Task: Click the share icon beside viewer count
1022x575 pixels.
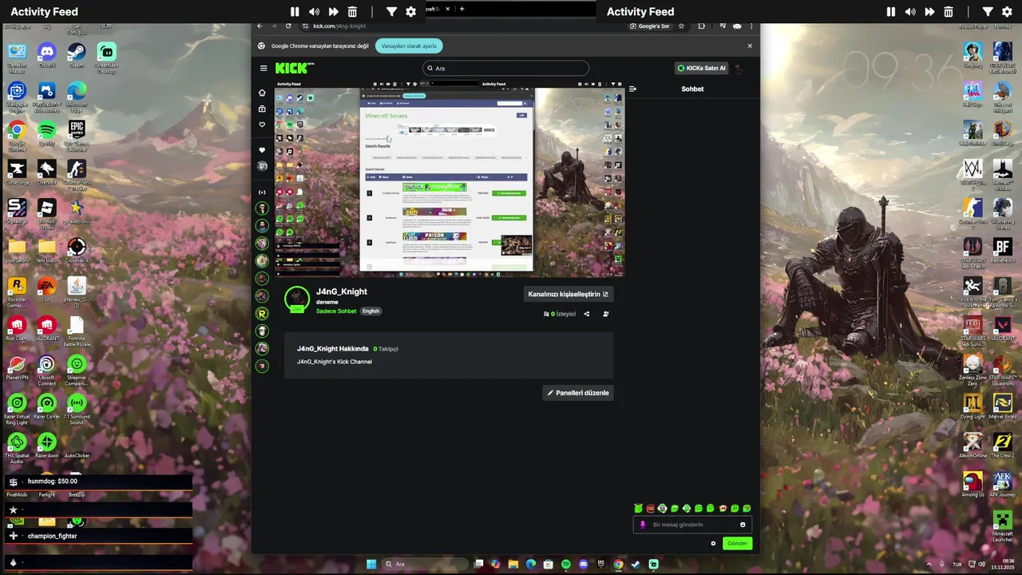Action: pos(586,314)
